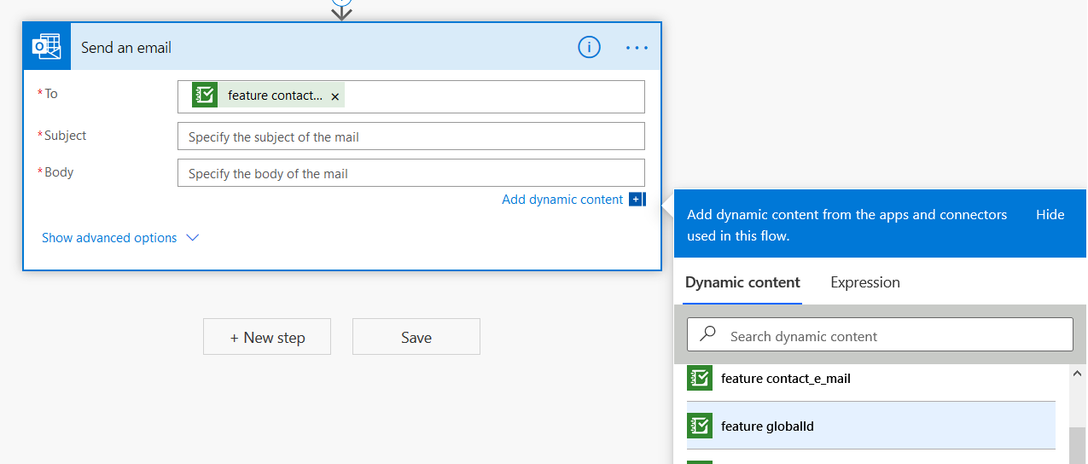This screenshot has height=464, width=1088.
Task: Focus the Body text field
Action: pos(410,173)
